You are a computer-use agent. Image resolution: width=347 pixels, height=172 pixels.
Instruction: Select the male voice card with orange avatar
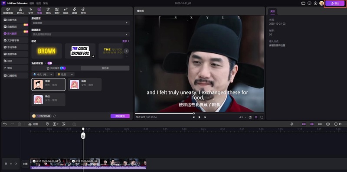(x=49, y=84)
